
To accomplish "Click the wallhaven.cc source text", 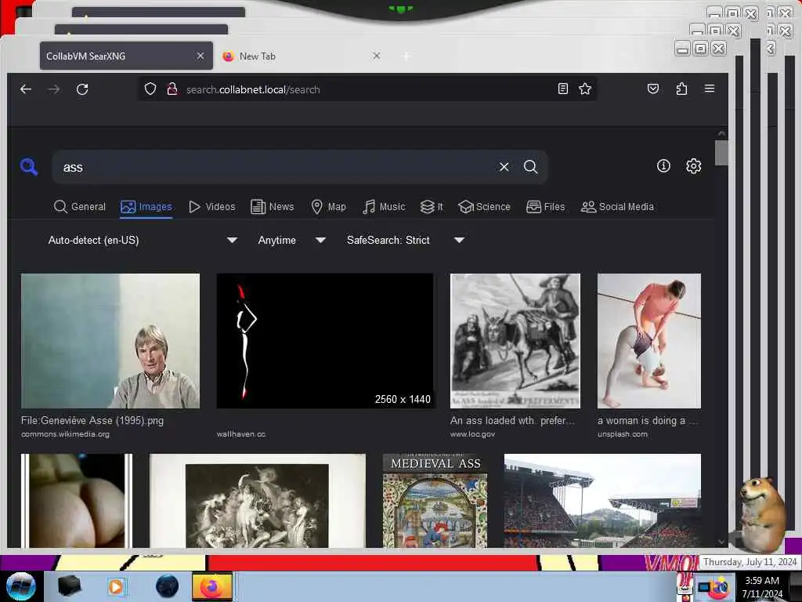I will [x=241, y=434].
